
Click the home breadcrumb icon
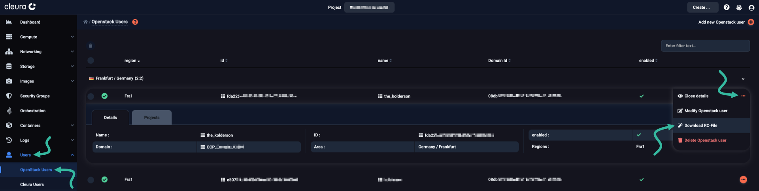[x=85, y=22]
